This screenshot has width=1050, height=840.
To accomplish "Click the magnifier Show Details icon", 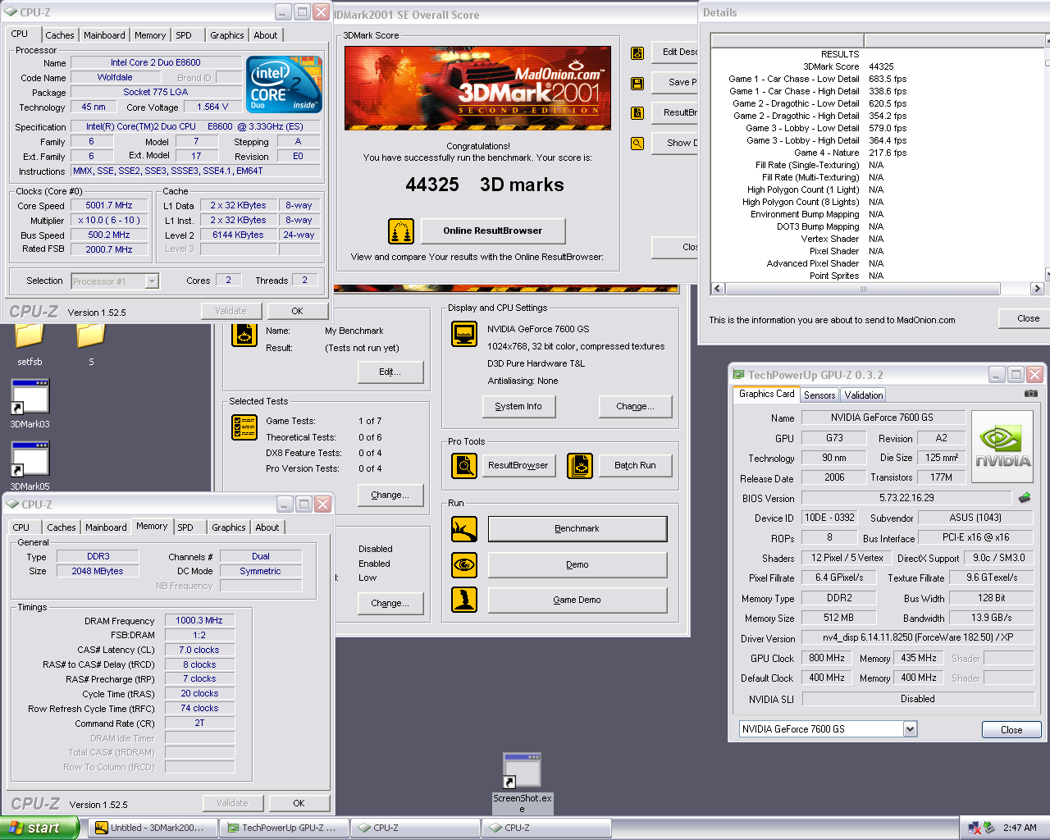I will (x=637, y=143).
